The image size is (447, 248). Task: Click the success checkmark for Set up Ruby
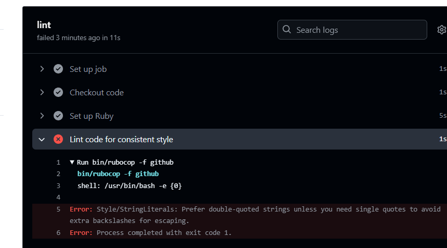coord(58,116)
